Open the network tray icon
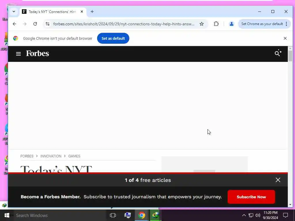 point(251,215)
